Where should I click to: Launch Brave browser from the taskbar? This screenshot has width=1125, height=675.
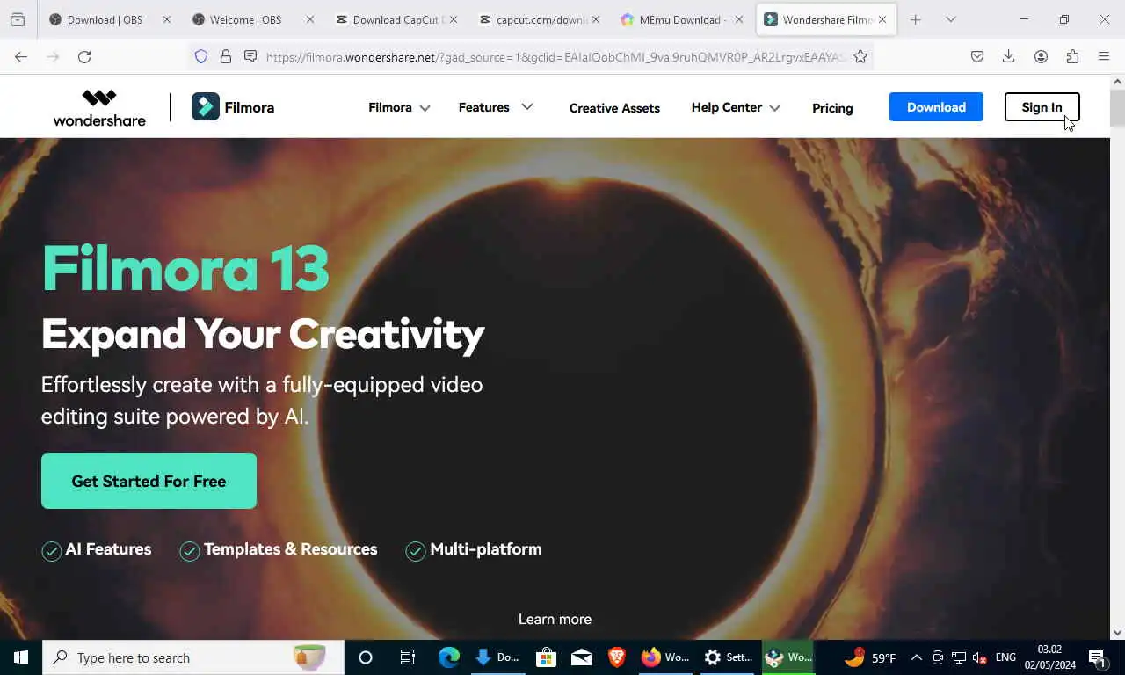coord(617,657)
